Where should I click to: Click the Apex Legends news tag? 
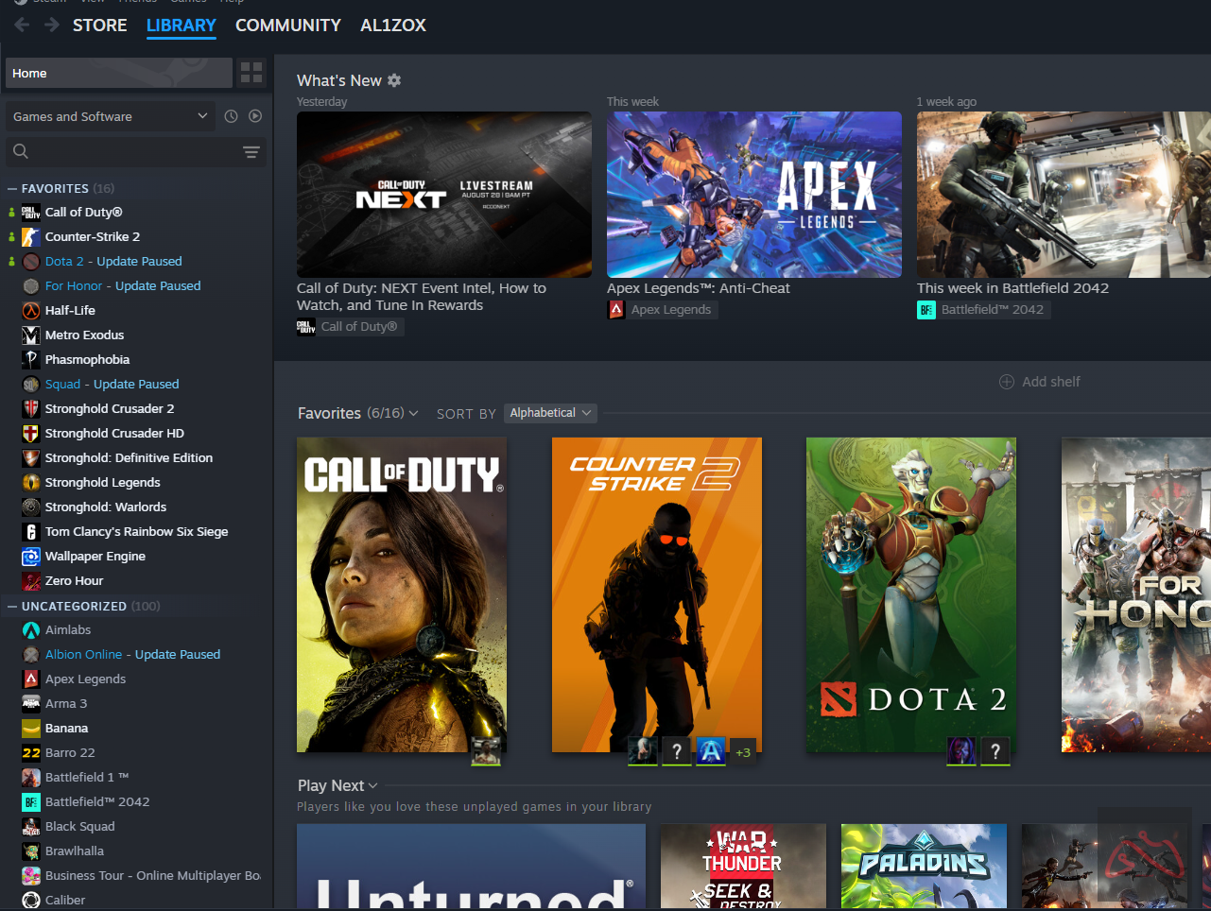click(x=662, y=309)
